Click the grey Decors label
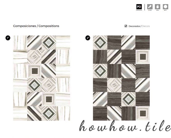The width and height of the screenshot is (171, 138). click(146, 26)
